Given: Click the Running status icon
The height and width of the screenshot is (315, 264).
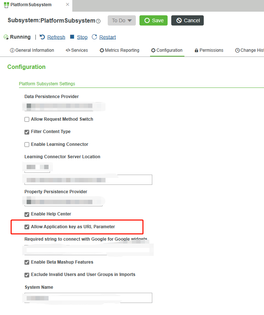Looking at the screenshot, I should (x=6, y=37).
